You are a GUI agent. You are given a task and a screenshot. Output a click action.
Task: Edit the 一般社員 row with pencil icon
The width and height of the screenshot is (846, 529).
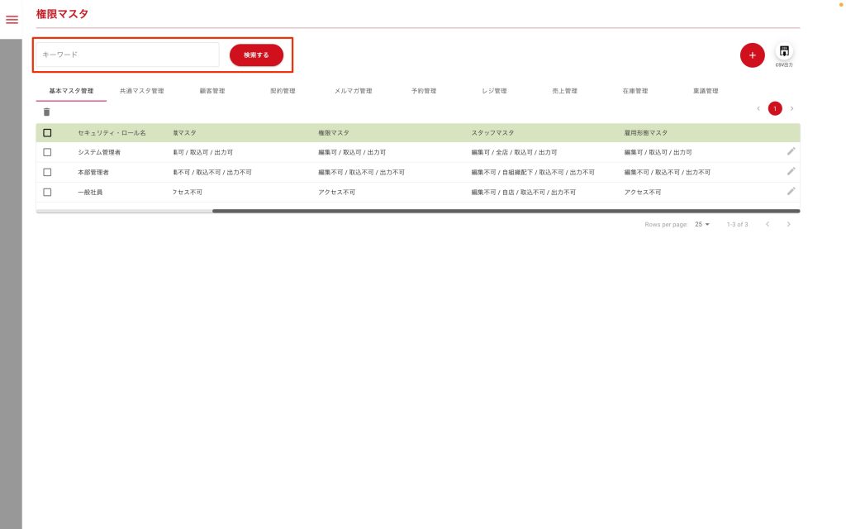click(791, 191)
